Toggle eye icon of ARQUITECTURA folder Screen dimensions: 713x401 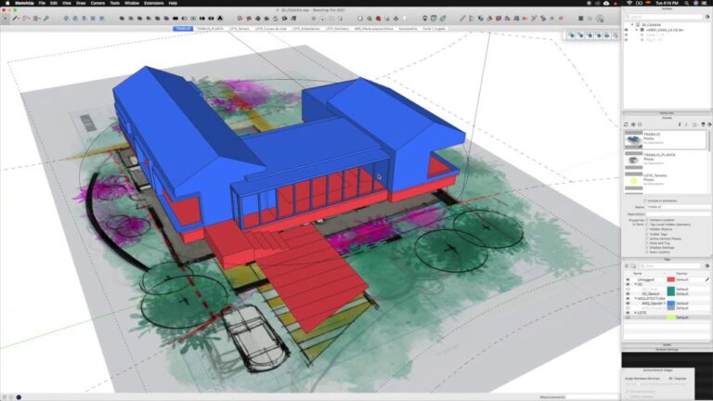tap(628, 298)
